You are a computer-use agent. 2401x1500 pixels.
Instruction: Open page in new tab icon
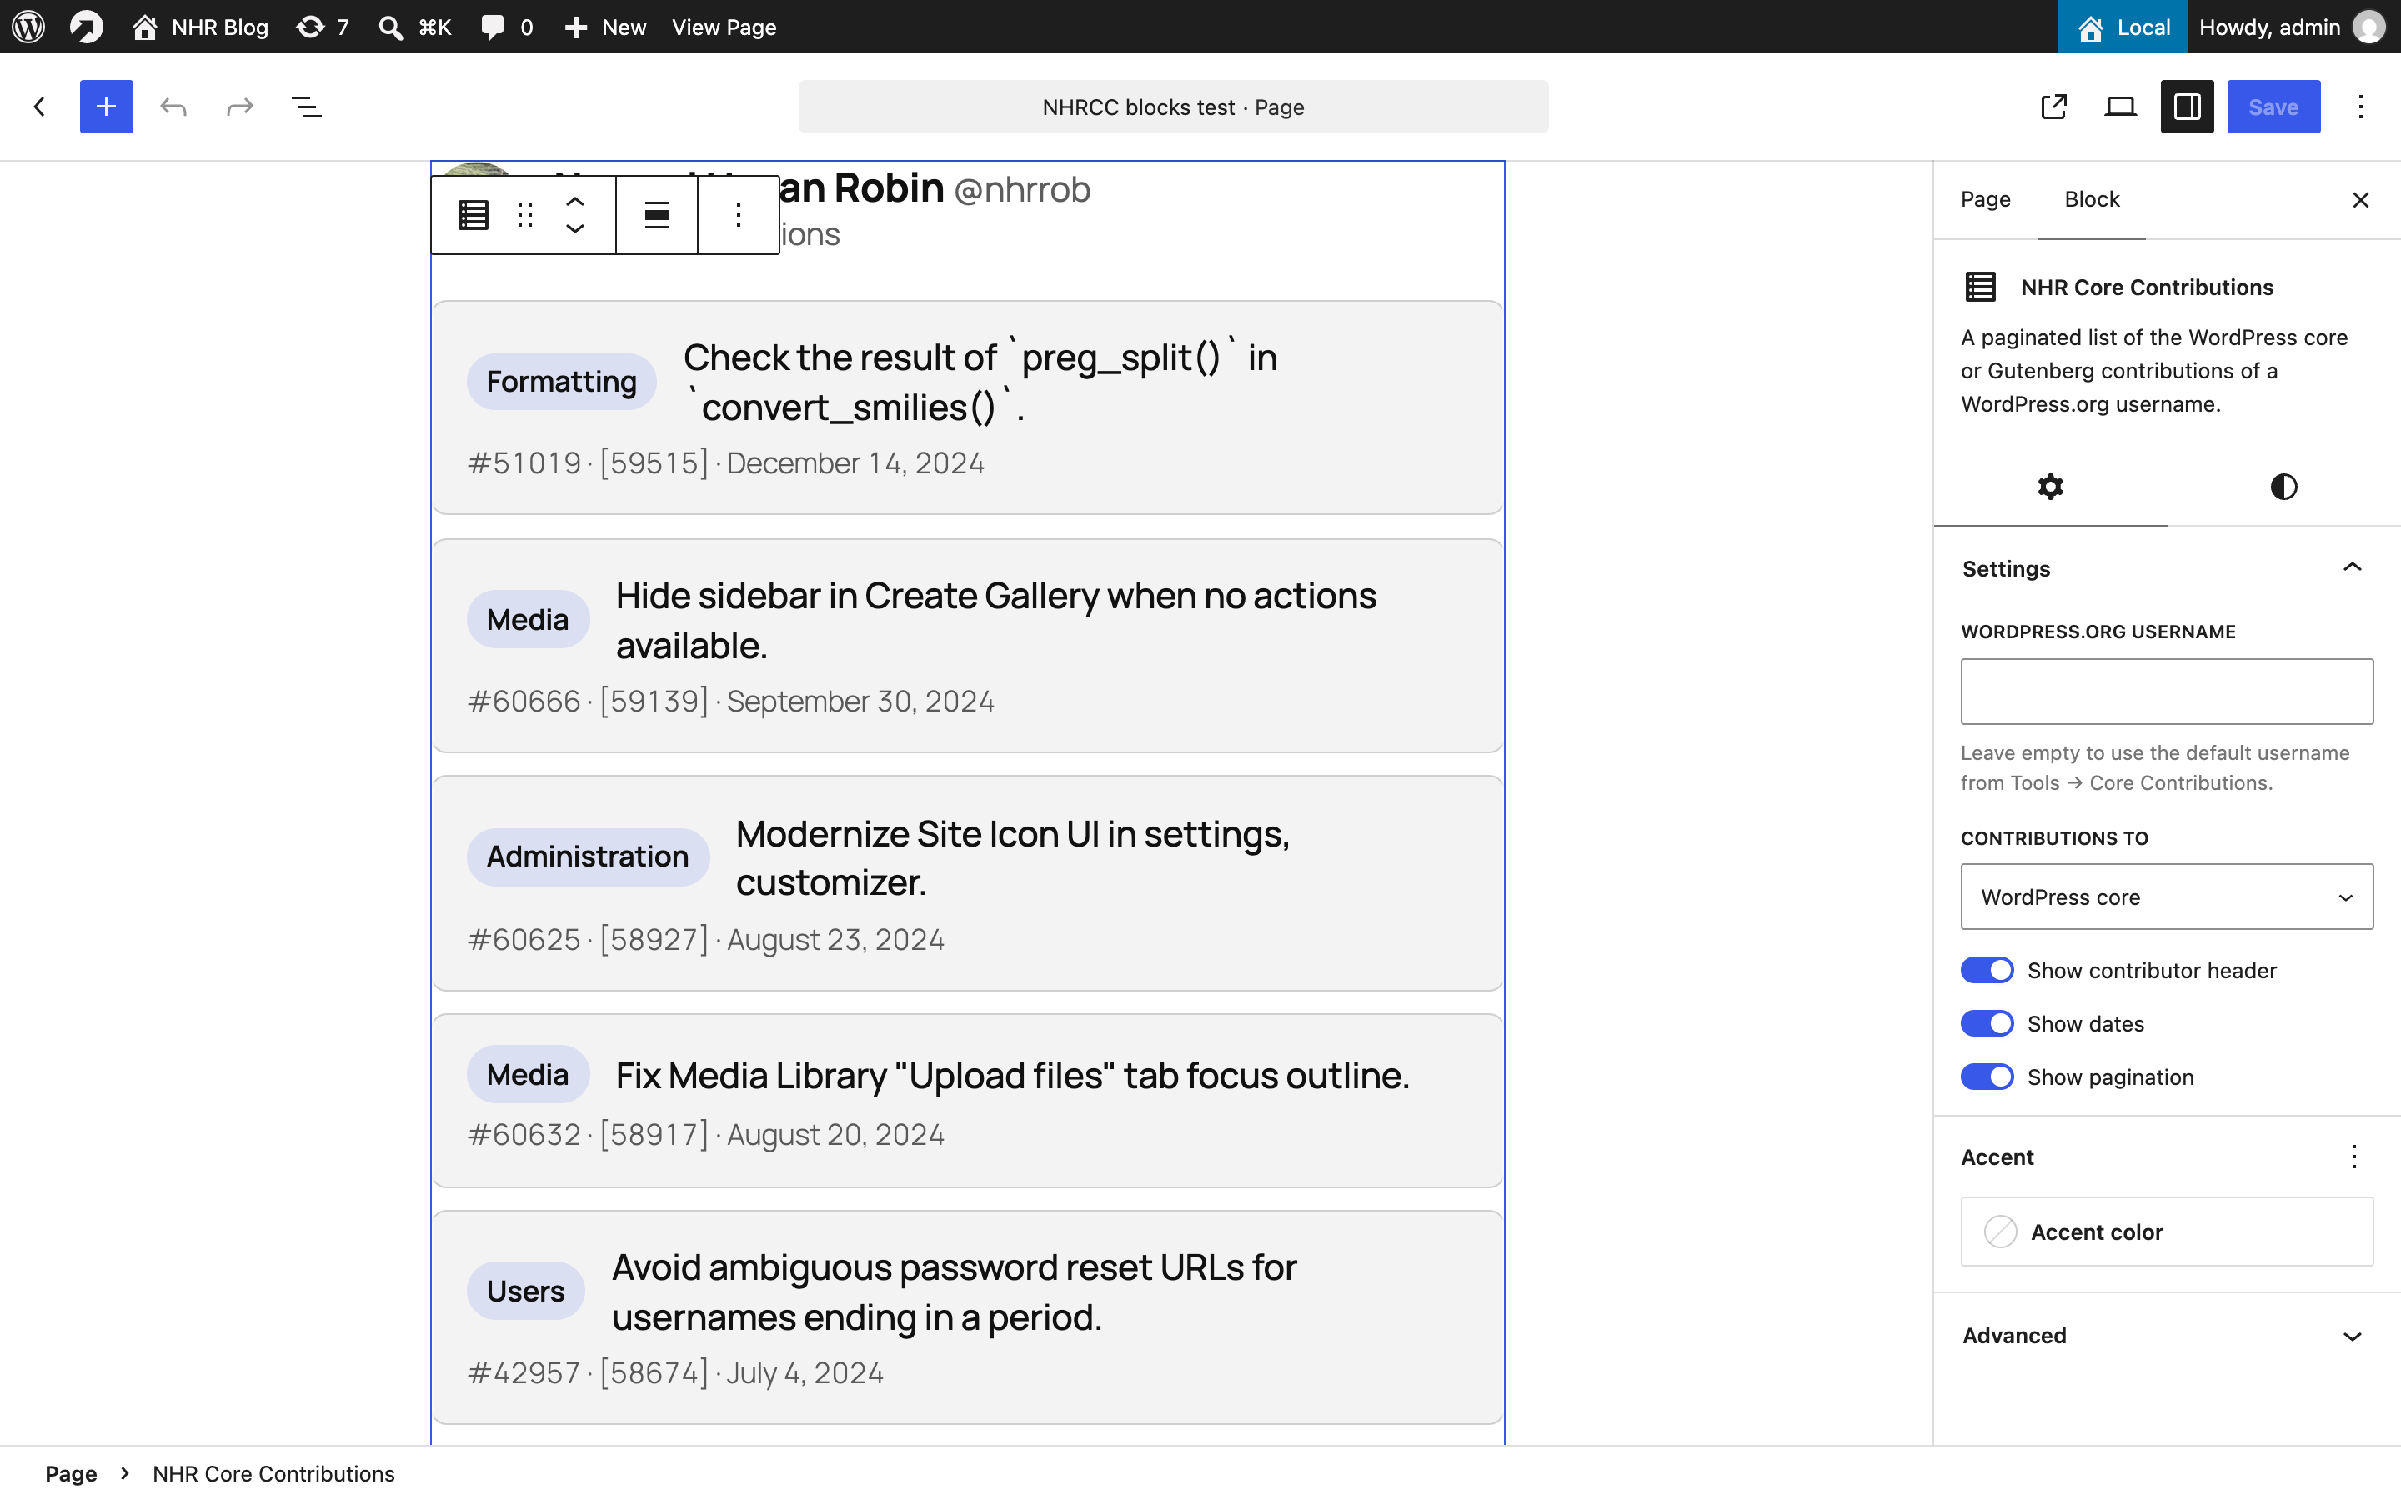[x=2053, y=106]
